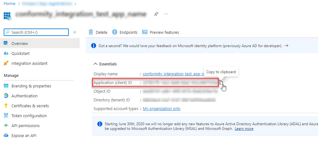Open the My organization only link
This screenshot has height=141, width=318.
[161, 109]
